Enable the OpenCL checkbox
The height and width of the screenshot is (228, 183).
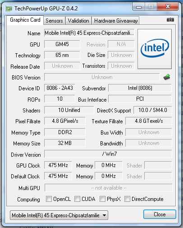[49, 199]
